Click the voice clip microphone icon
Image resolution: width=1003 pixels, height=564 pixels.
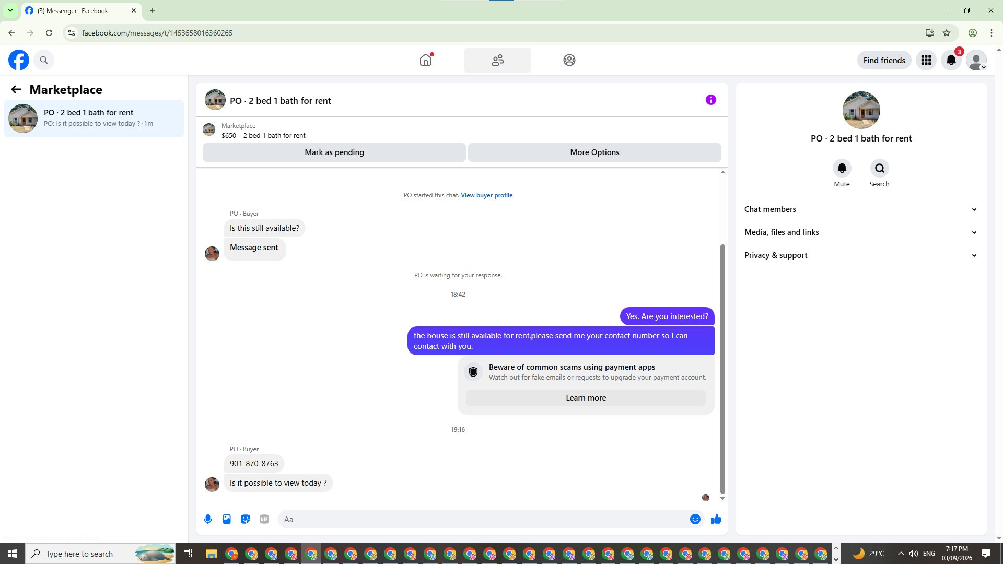coord(208,519)
